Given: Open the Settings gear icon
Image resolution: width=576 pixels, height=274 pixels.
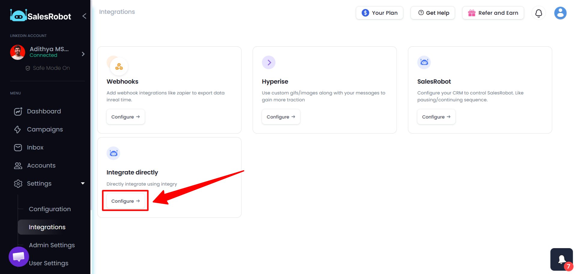Looking at the screenshot, I should (x=18, y=183).
